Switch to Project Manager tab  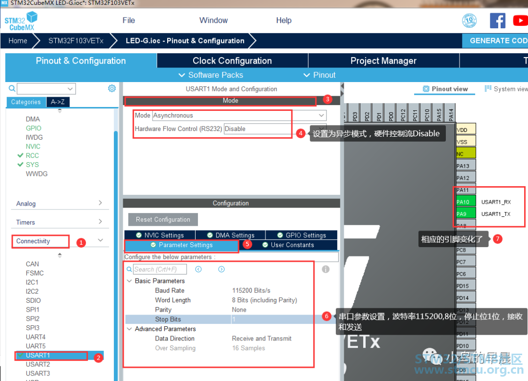[383, 61]
